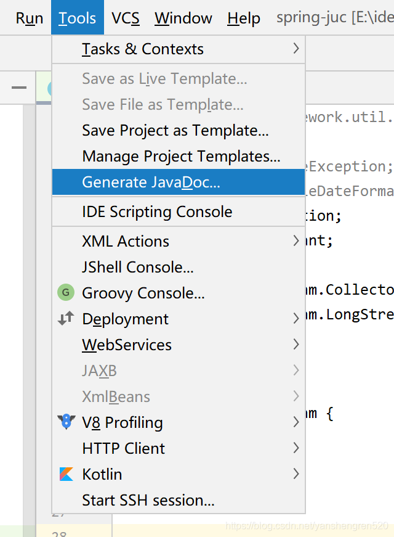Expand the XML Actions submenu arrow
Viewport: 394px width, 537px height.
pos(296,241)
